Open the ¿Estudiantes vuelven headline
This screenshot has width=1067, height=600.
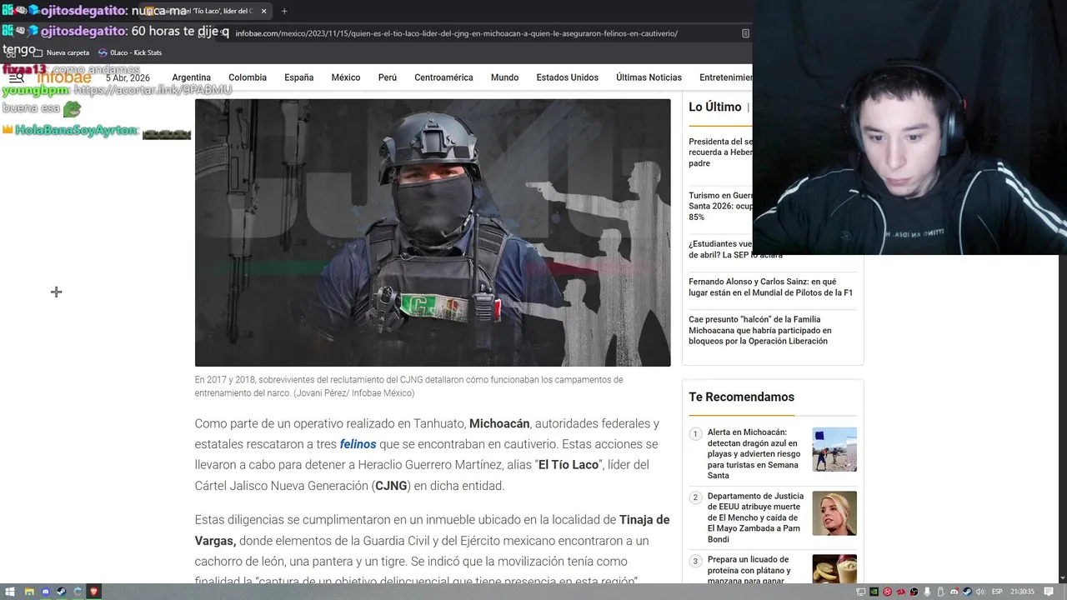[720, 249]
